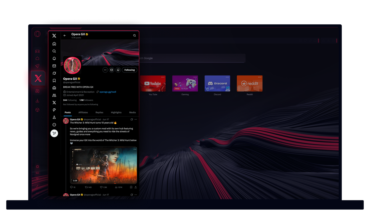Open the lightning bolt icon in X navigation
Viewport: 370px width, 213px height.
click(54, 110)
